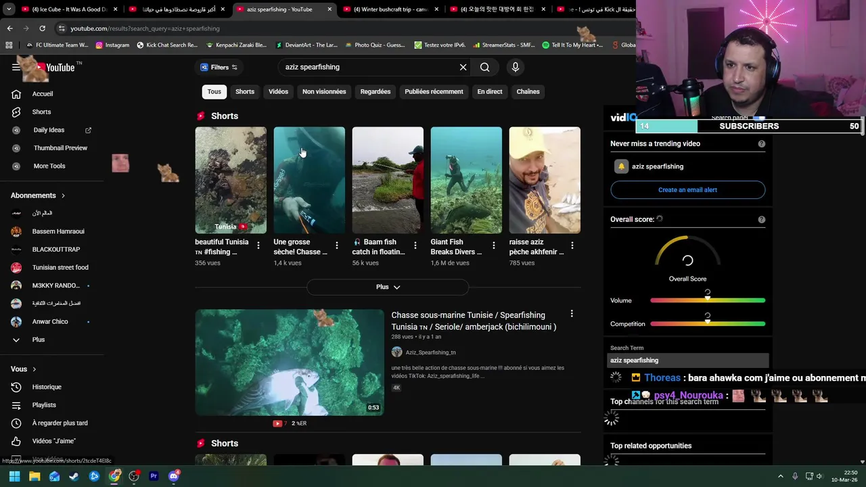Go to the YouTube home logo

click(x=55, y=67)
